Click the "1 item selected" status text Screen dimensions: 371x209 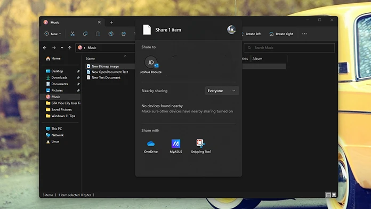69,195
